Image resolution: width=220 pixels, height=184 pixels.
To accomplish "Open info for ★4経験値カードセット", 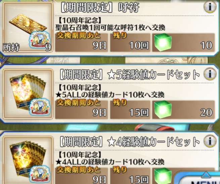I will (x=210, y=141).
